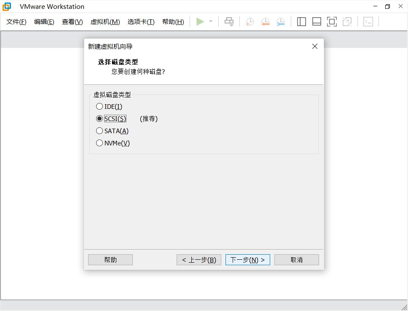Open the 帮助(H) menu
Image resolution: width=408 pixels, height=311 pixels.
173,22
